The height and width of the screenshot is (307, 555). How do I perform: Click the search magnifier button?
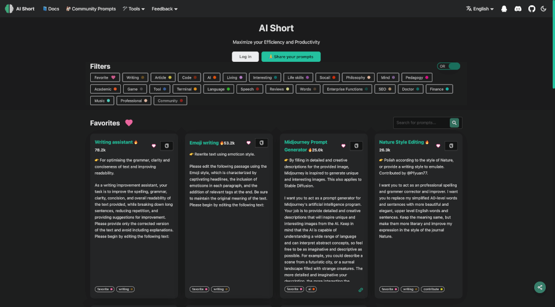coord(454,123)
